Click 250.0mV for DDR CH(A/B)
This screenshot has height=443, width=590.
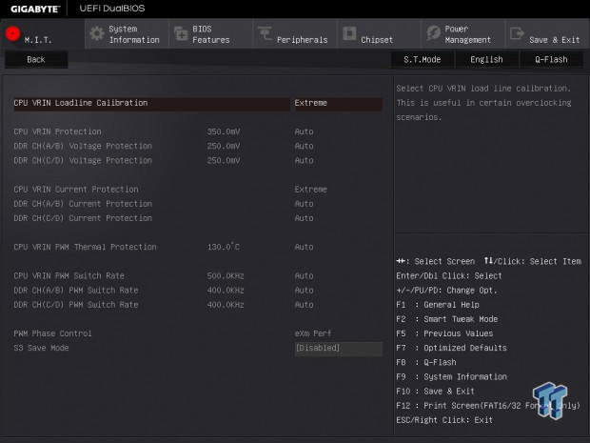point(224,146)
